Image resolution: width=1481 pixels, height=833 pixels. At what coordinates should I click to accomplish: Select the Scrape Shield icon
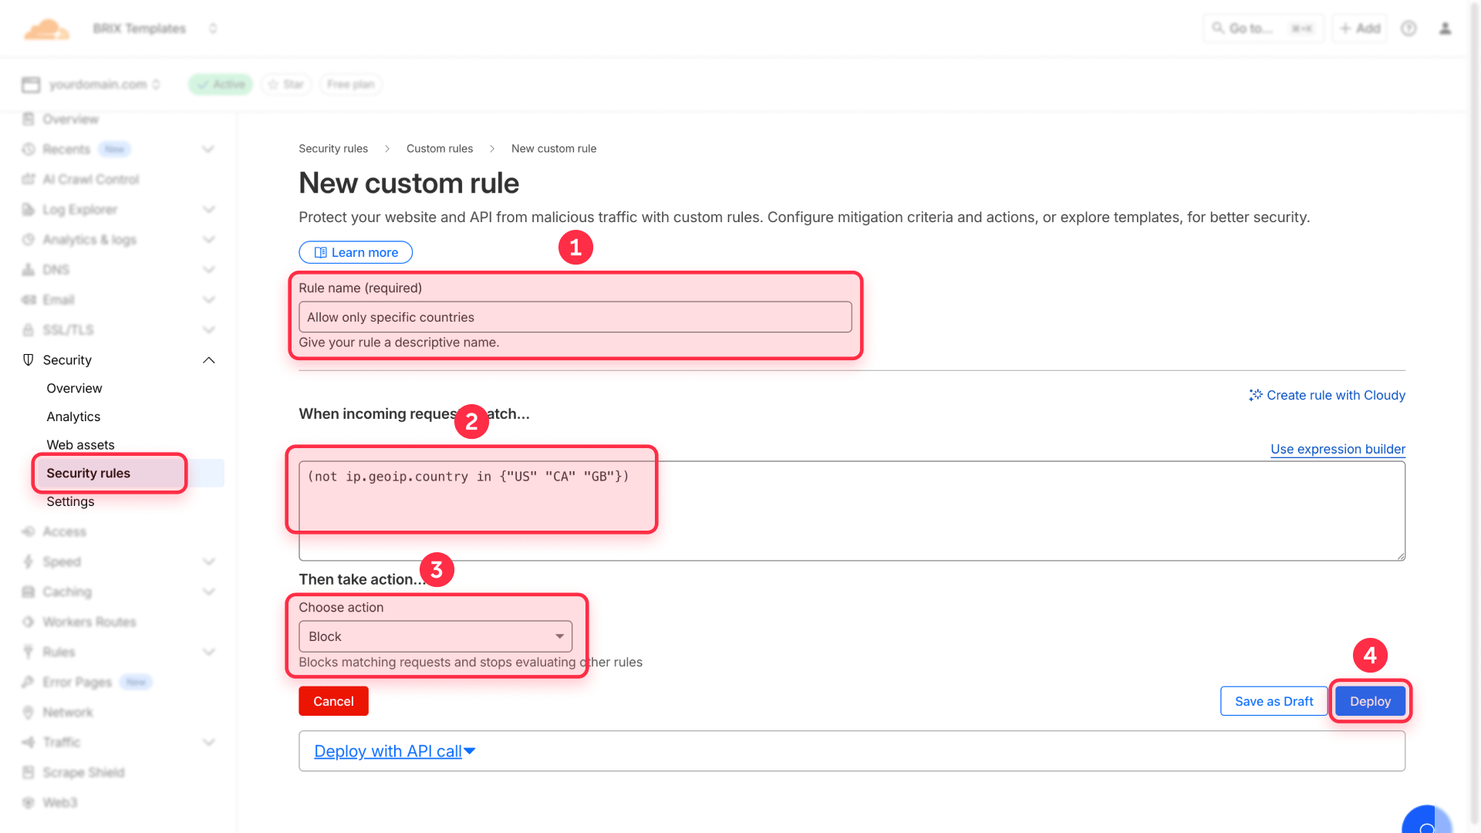click(28, 772)
